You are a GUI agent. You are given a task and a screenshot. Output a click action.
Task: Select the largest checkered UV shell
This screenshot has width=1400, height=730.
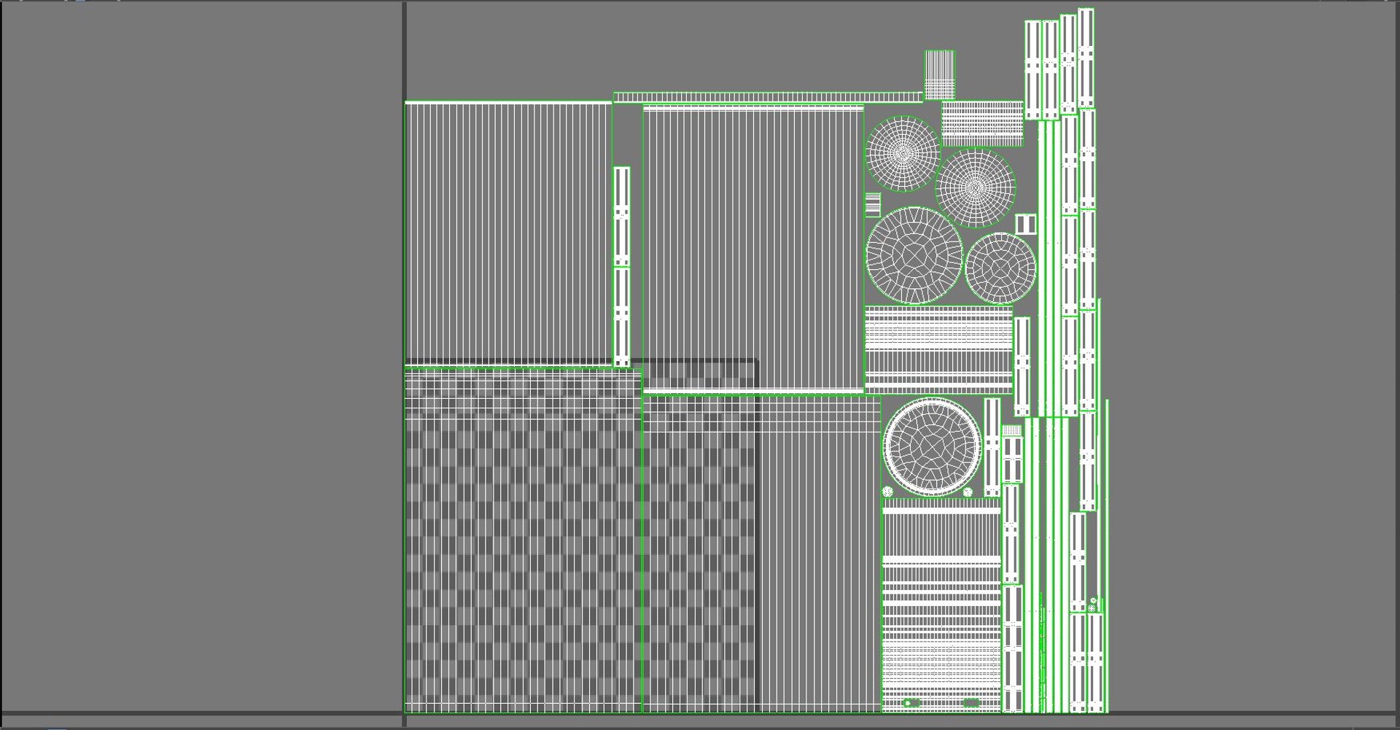point(523,540)
